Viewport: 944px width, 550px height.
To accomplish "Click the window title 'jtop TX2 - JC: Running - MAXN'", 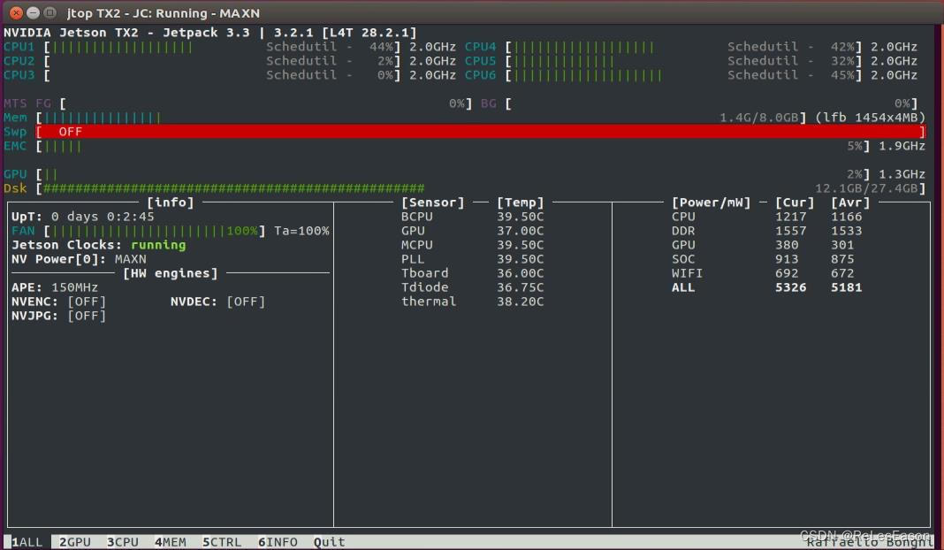I will [x=164, y=12].
